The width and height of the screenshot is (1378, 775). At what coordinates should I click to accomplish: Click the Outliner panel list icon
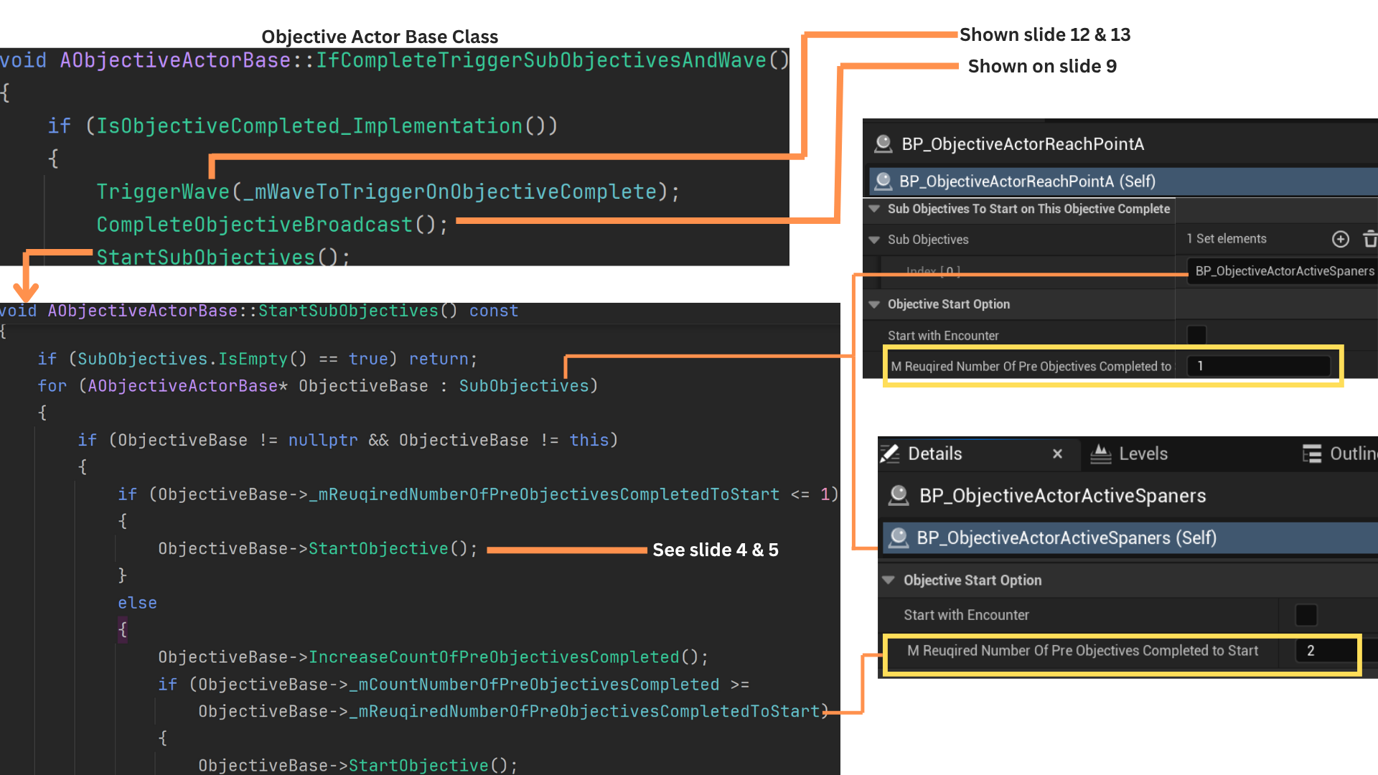(1312, 454)
